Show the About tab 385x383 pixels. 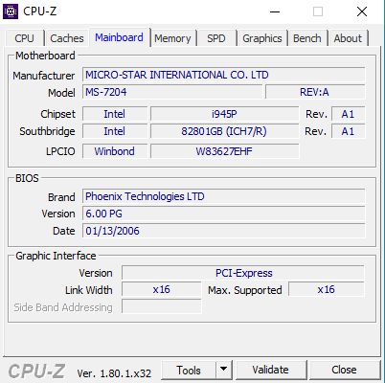(x=348, y=38)
